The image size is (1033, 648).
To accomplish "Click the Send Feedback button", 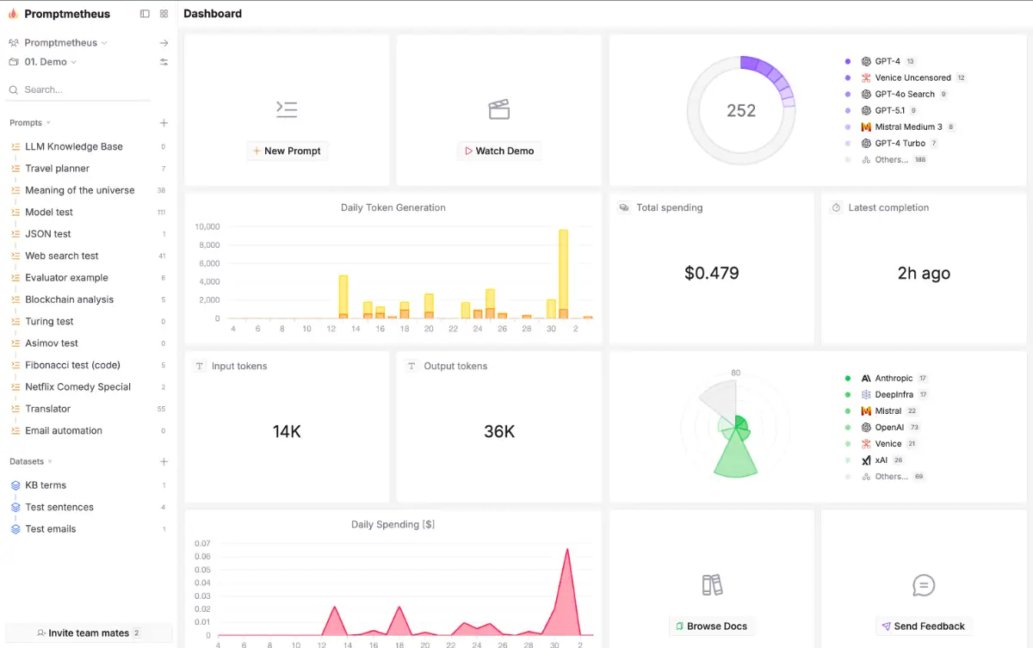I will coord(923,626).
